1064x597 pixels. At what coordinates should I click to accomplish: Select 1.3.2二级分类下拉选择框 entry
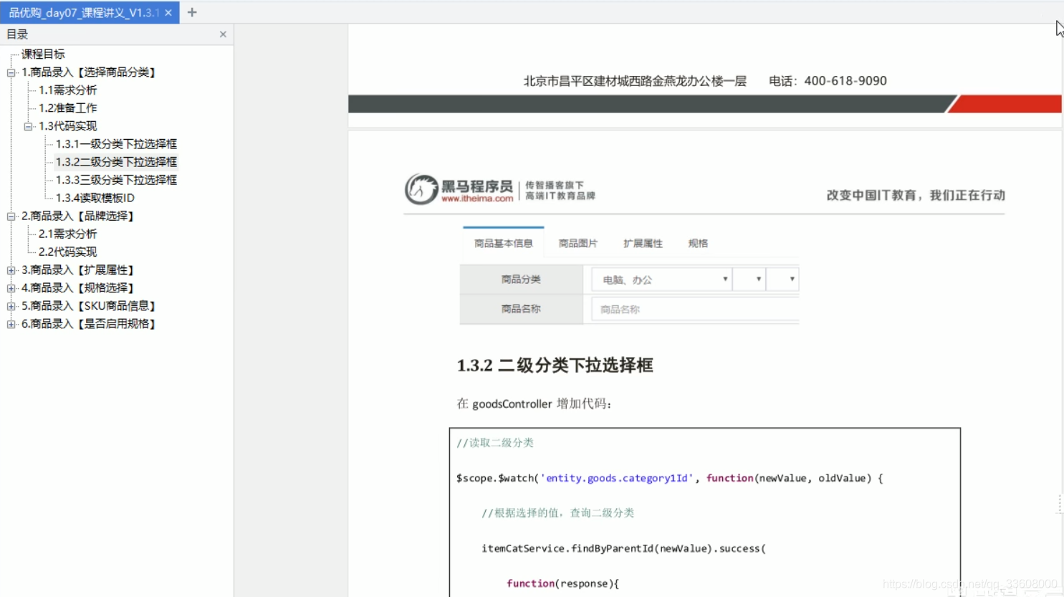pos(116,162)
